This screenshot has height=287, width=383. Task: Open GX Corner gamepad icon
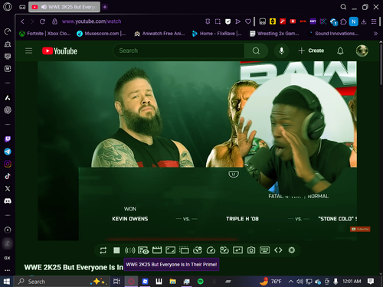coord(22,7)
